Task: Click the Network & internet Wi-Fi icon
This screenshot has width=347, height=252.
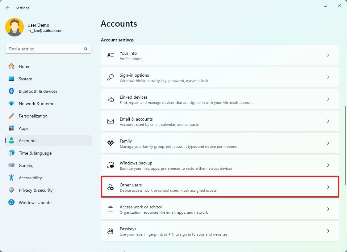Action: click(x=11, y=104)
